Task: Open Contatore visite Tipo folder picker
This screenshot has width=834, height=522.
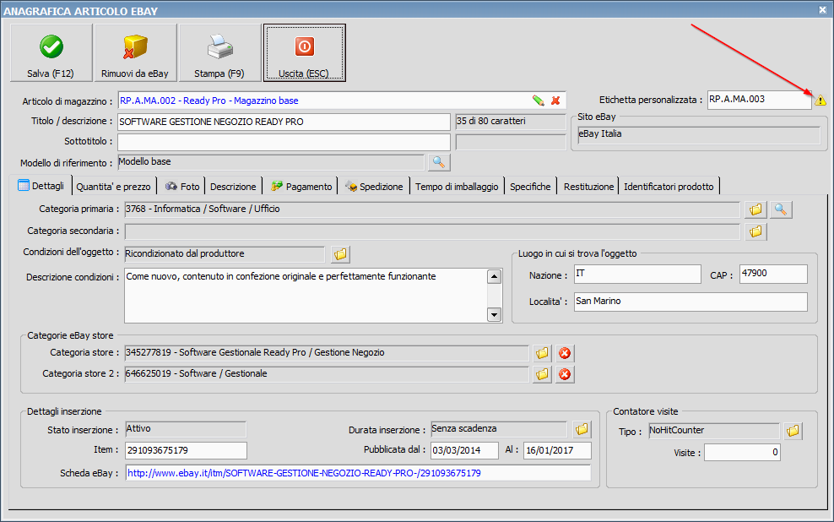Action: [793, 431]
